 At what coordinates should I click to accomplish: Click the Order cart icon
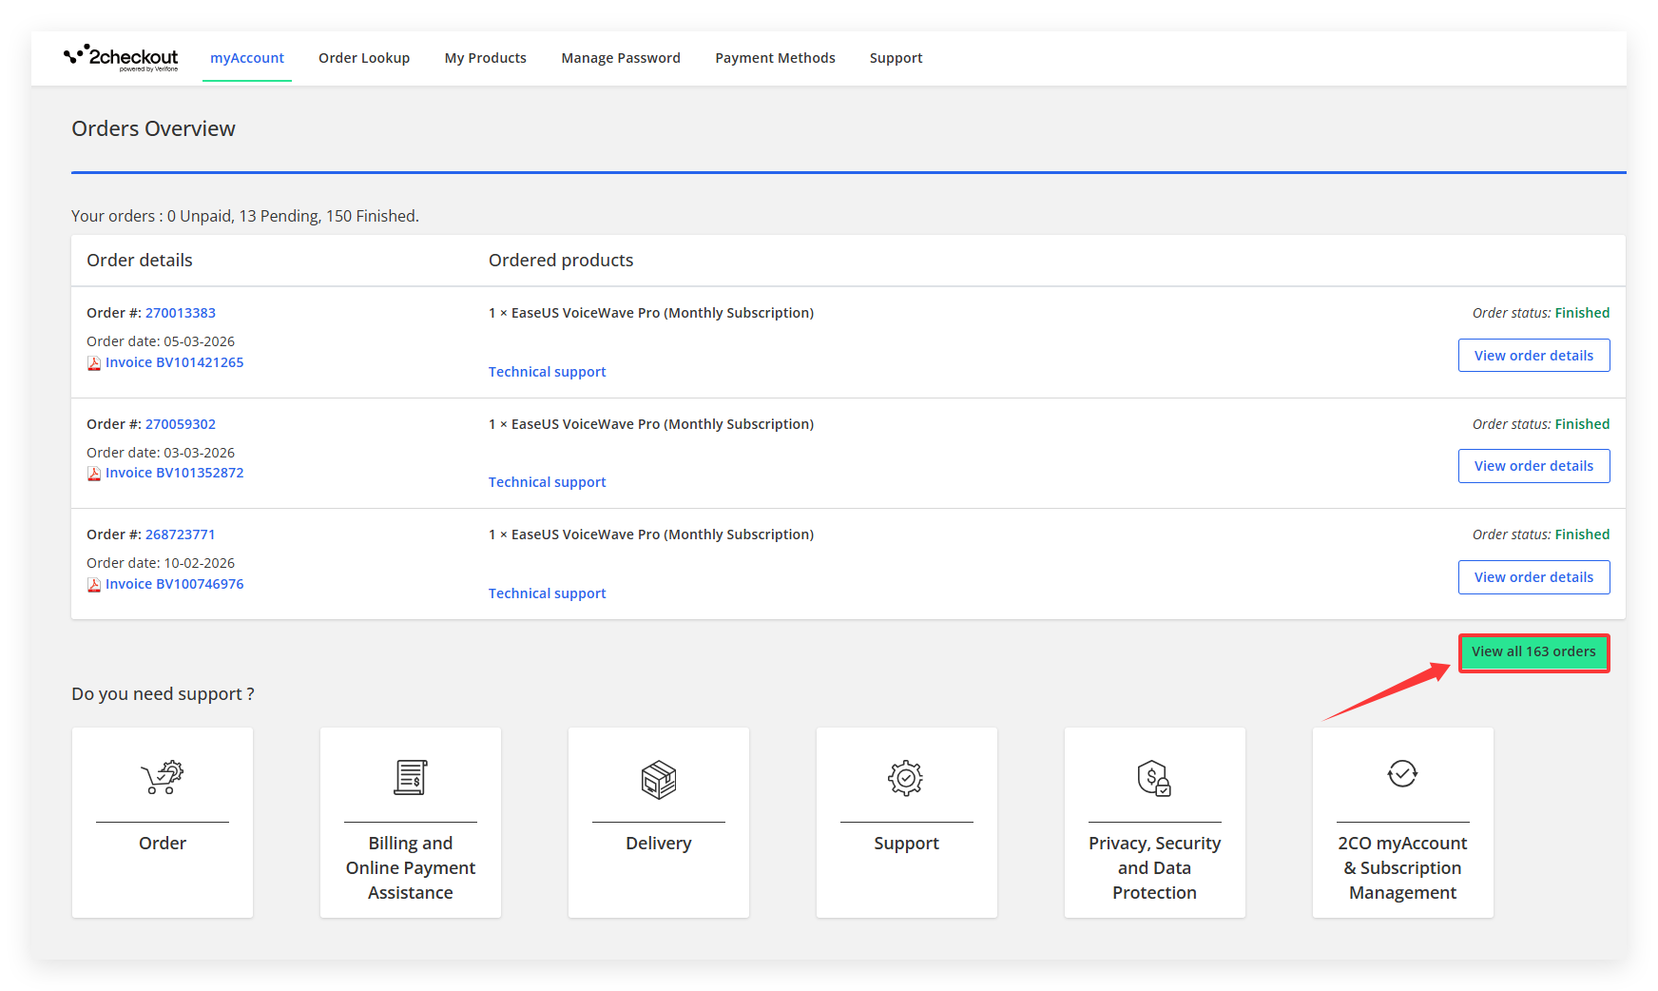coord(163,777)
